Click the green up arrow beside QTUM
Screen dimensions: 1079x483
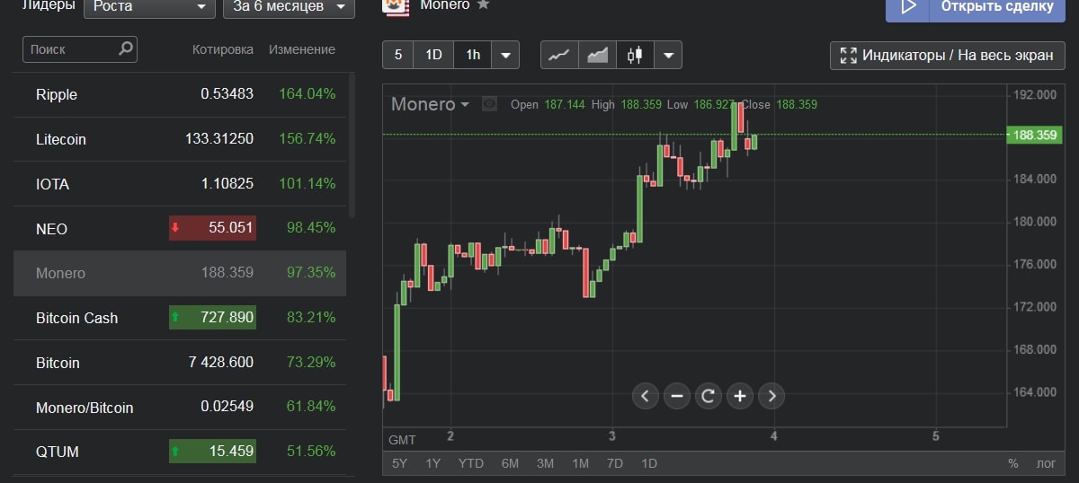pos(175,452)
